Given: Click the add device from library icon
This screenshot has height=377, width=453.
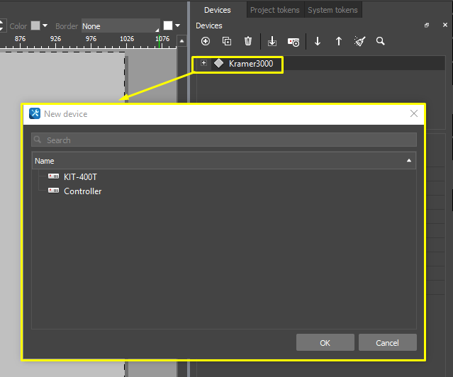Looking at the screenshot, I should point(293,42).
